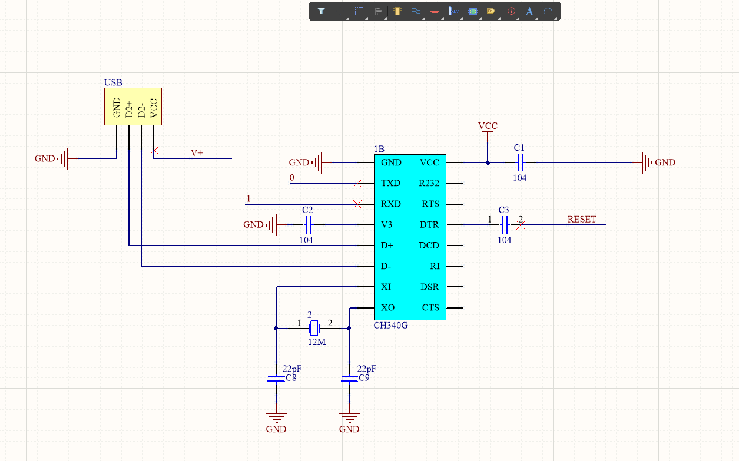Select the no-ERC marker tool
This screenshot has height=461, width=739.
[x=511, y=11]
